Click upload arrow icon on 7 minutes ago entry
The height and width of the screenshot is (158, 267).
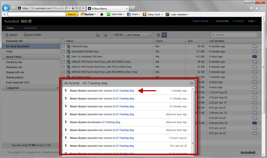pos(66,91)
